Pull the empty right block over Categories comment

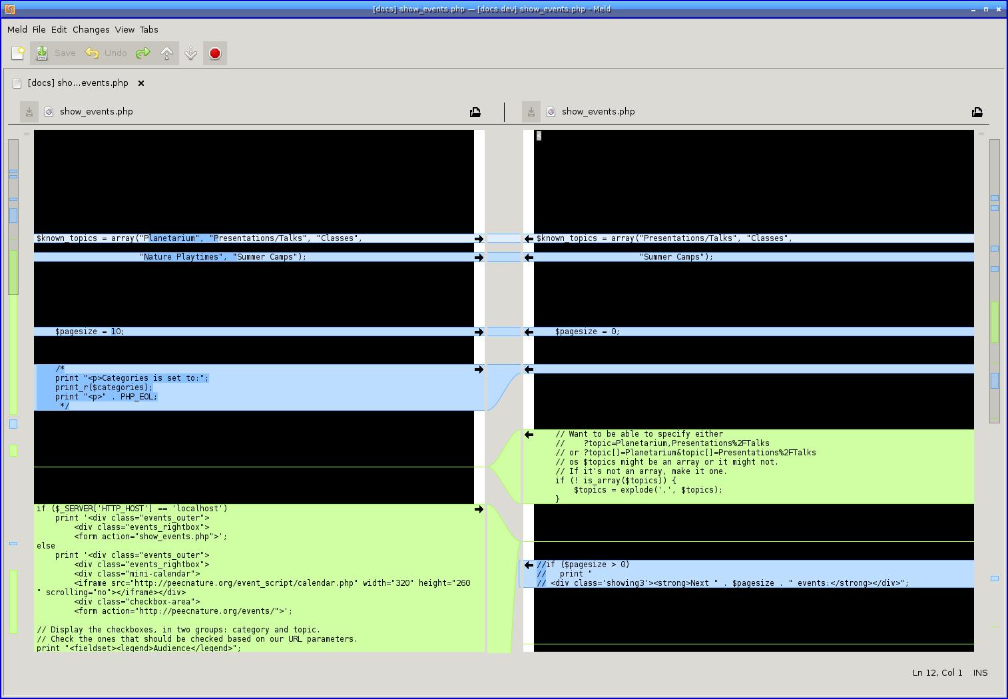529,369
